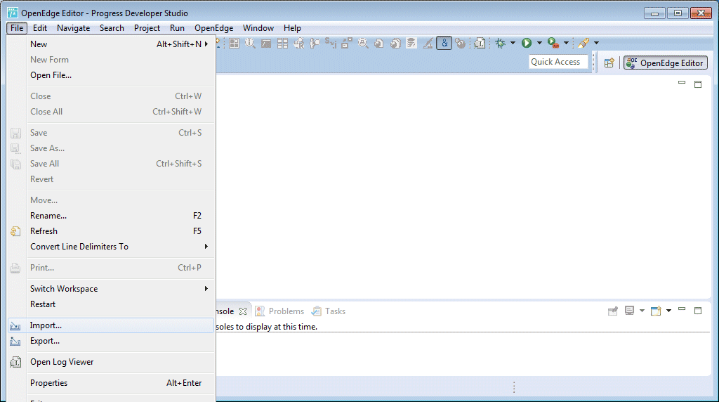Click the magnifier info toolbar icon
The image size is (719, 402).
click(251, 44)
